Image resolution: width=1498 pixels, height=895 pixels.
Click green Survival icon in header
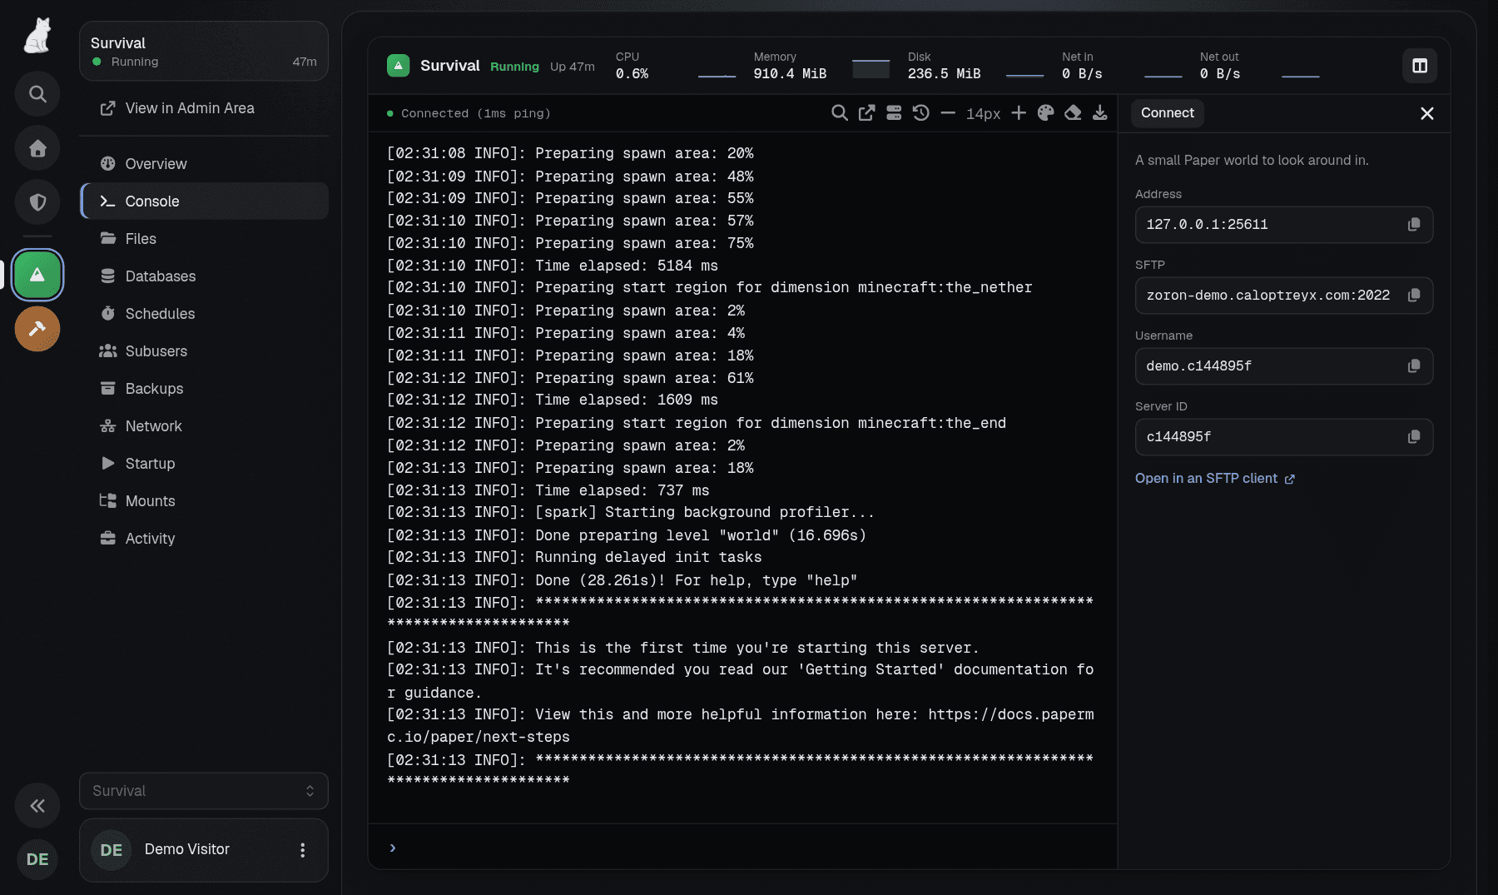399,66
